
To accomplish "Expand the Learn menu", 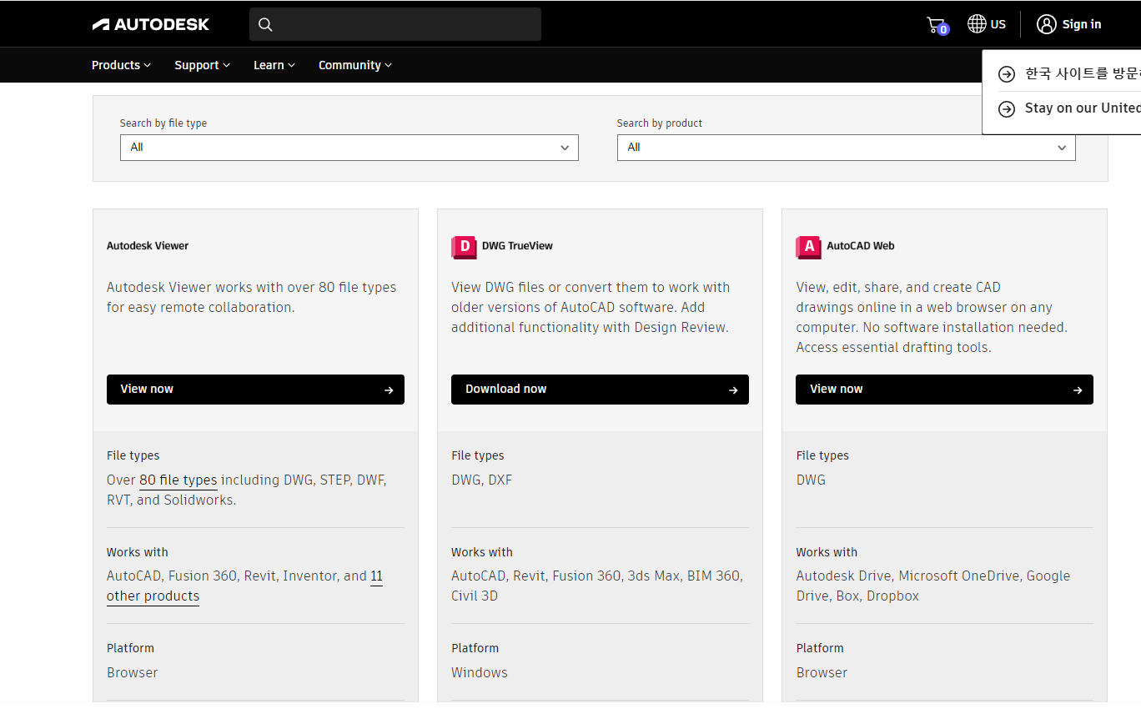I will click(x=274, y=65).
